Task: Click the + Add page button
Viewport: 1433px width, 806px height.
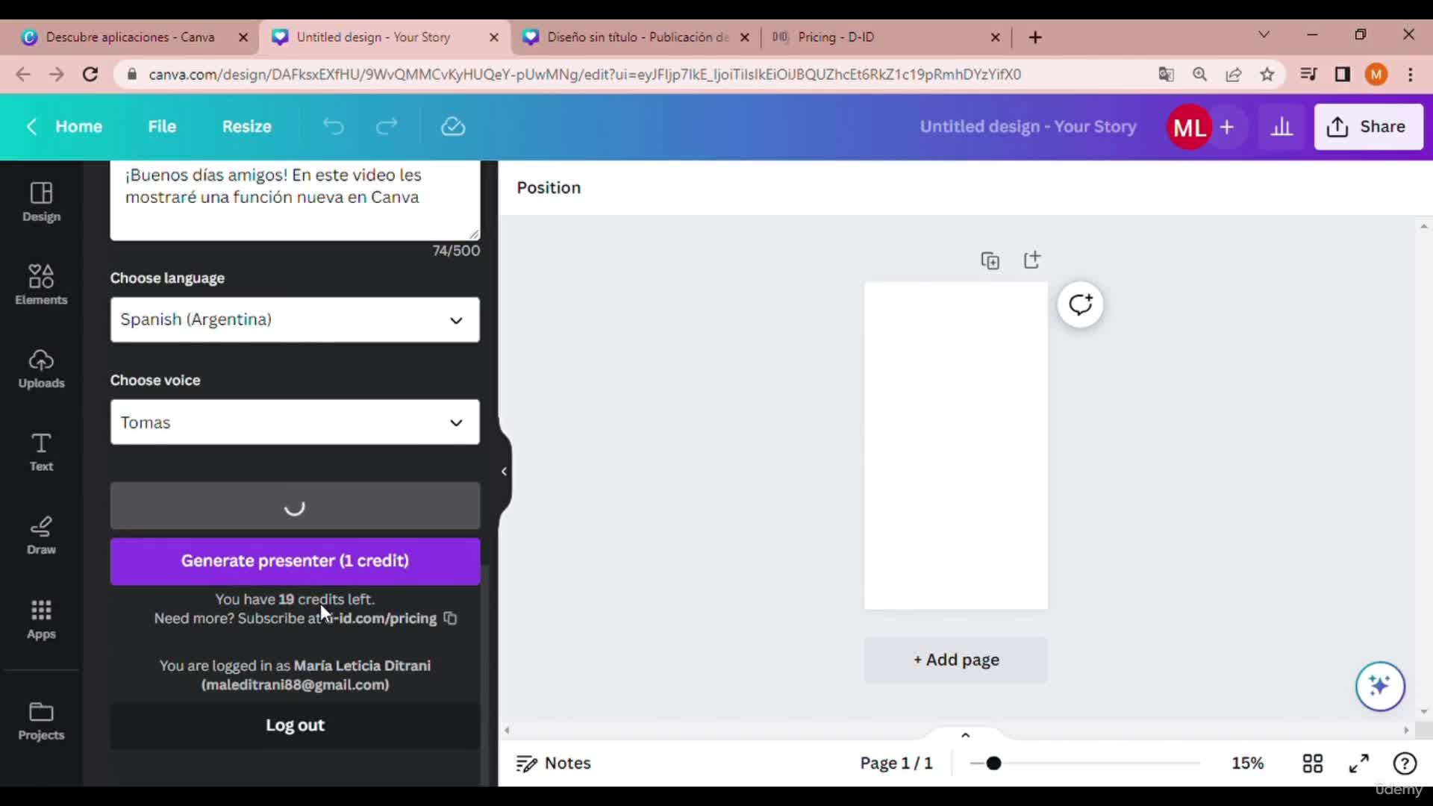Action: click(956, 660)
